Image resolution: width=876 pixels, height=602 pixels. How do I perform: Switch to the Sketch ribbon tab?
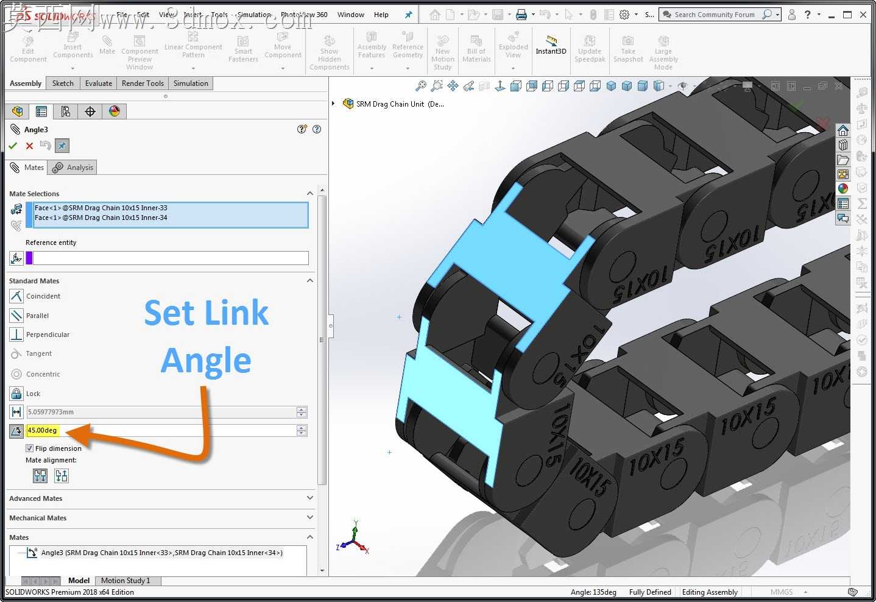(x=63, y=83)
